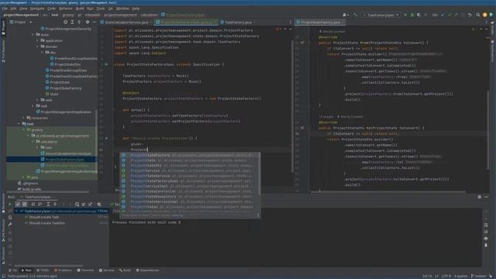Run the TaskFactorySpec configuration with the green play icon
The height and width of the screenshot is (279, 496).
coord(405,15)
